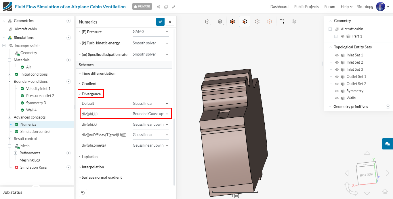This screenshot has height=199, width=393.
Task: Click the PRIVATE project badge
Action: 142,6
